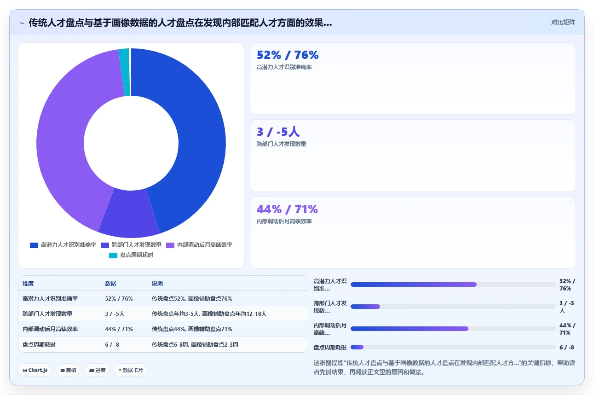Click the 表格 tag button
The height and width of the screenshot is (395, 594).
click(68, 370)
